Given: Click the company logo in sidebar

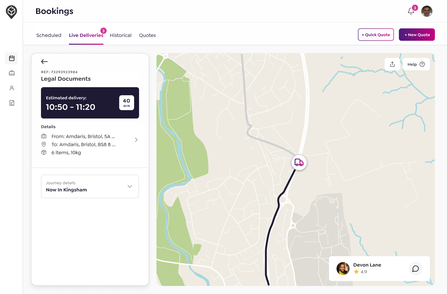Looking at the screenshot, I should click(x=11, y=12).
